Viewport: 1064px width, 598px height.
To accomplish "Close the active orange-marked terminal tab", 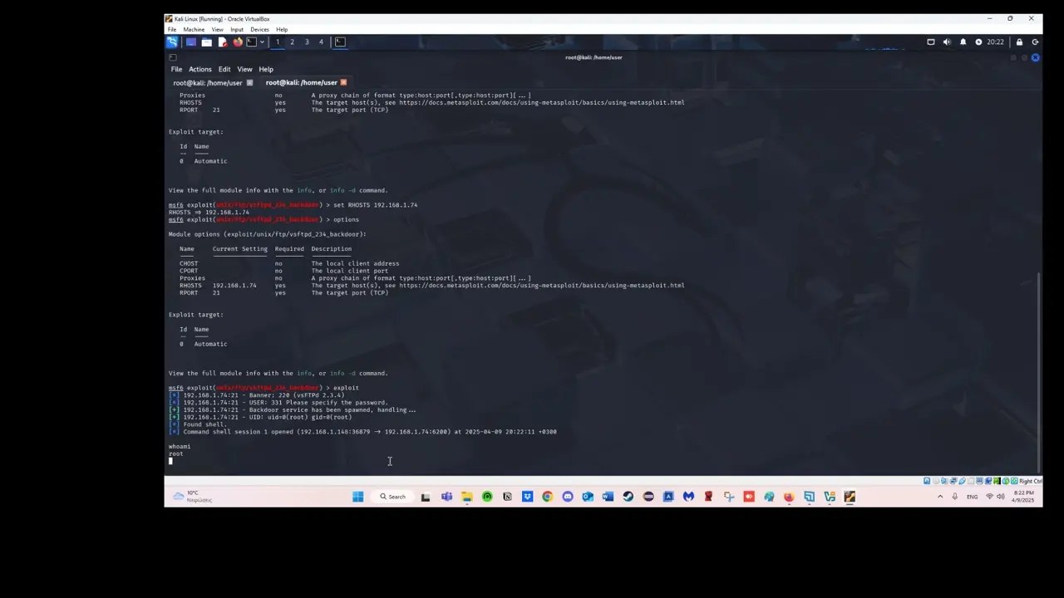I will 343,82.
